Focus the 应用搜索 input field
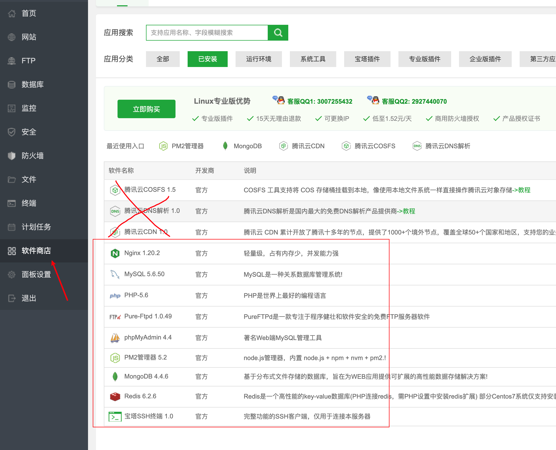The image size is (556, 450). (207, 33)
